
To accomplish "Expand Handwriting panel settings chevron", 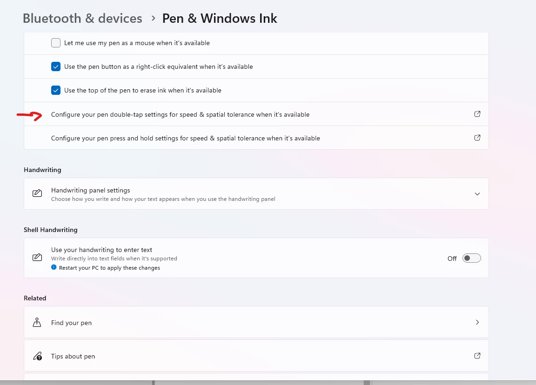I will 477,194.
